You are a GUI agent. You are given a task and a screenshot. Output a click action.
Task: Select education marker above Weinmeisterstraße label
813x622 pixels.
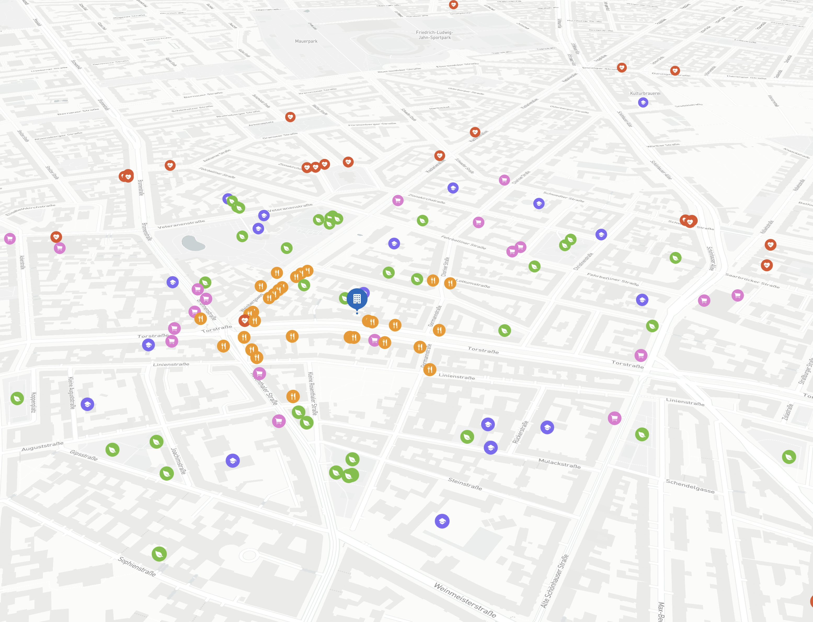point(442,521)
